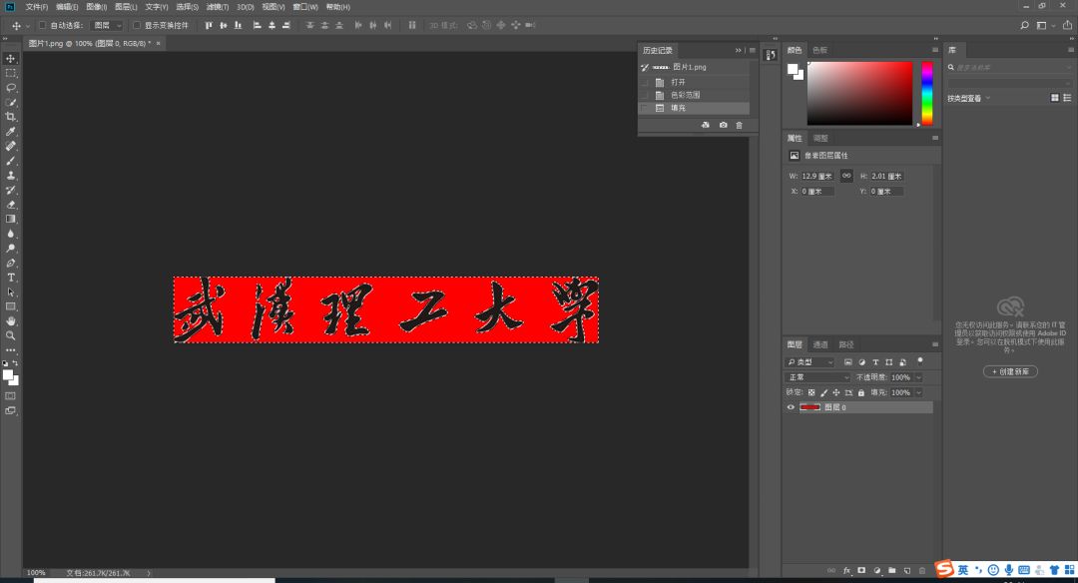
Task: Toggle link width and height chain
Action: click(846, 176)
